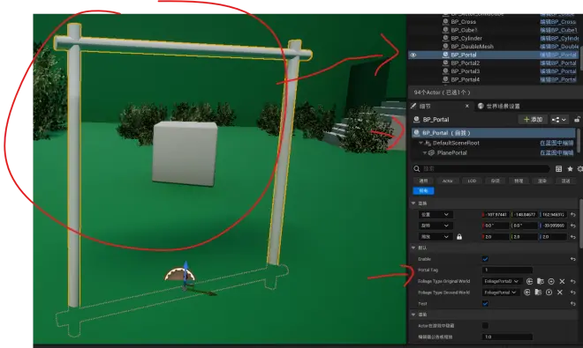The image size is (583, 348).
Task: Focus the details search field
Action: pos(481,169)
